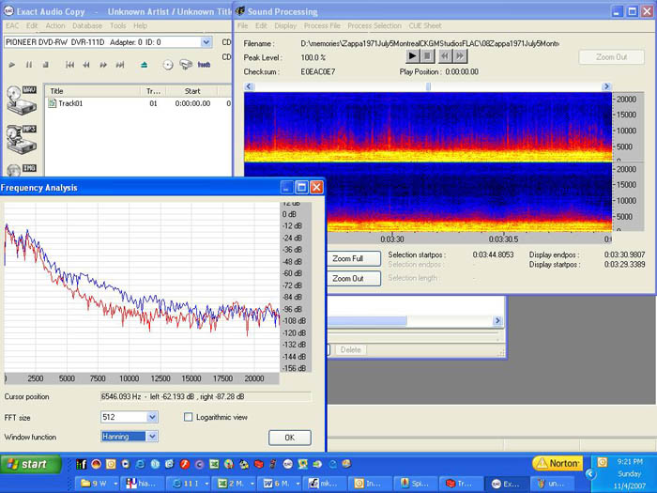This screenshot has height=493, width=657.
Task: Click the pause button in Exact Audio Copy toolbar
Action: click(29, 65)
